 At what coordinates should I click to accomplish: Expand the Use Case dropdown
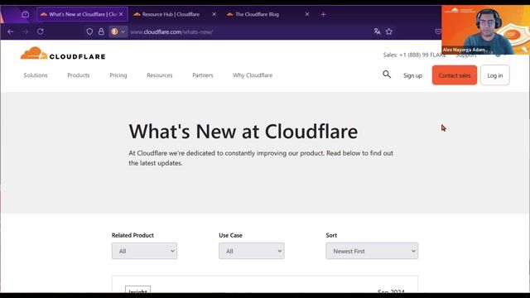(252, 251)
